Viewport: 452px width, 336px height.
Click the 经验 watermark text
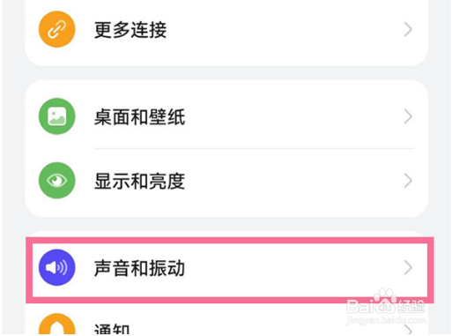(411, 306)
